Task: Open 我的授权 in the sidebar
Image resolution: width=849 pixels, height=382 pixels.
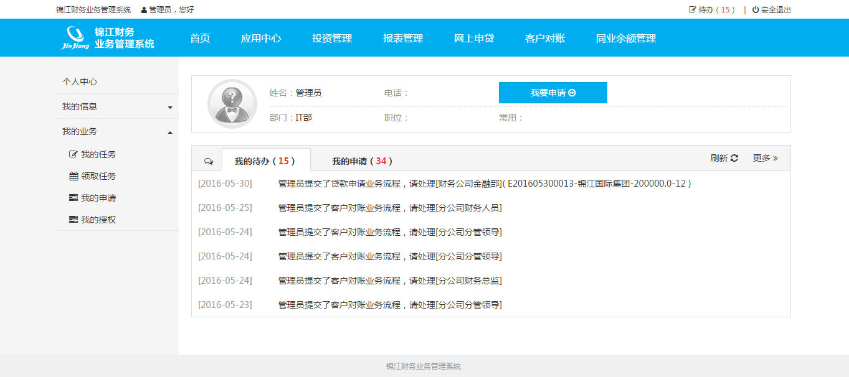Action: pos(98,220)
